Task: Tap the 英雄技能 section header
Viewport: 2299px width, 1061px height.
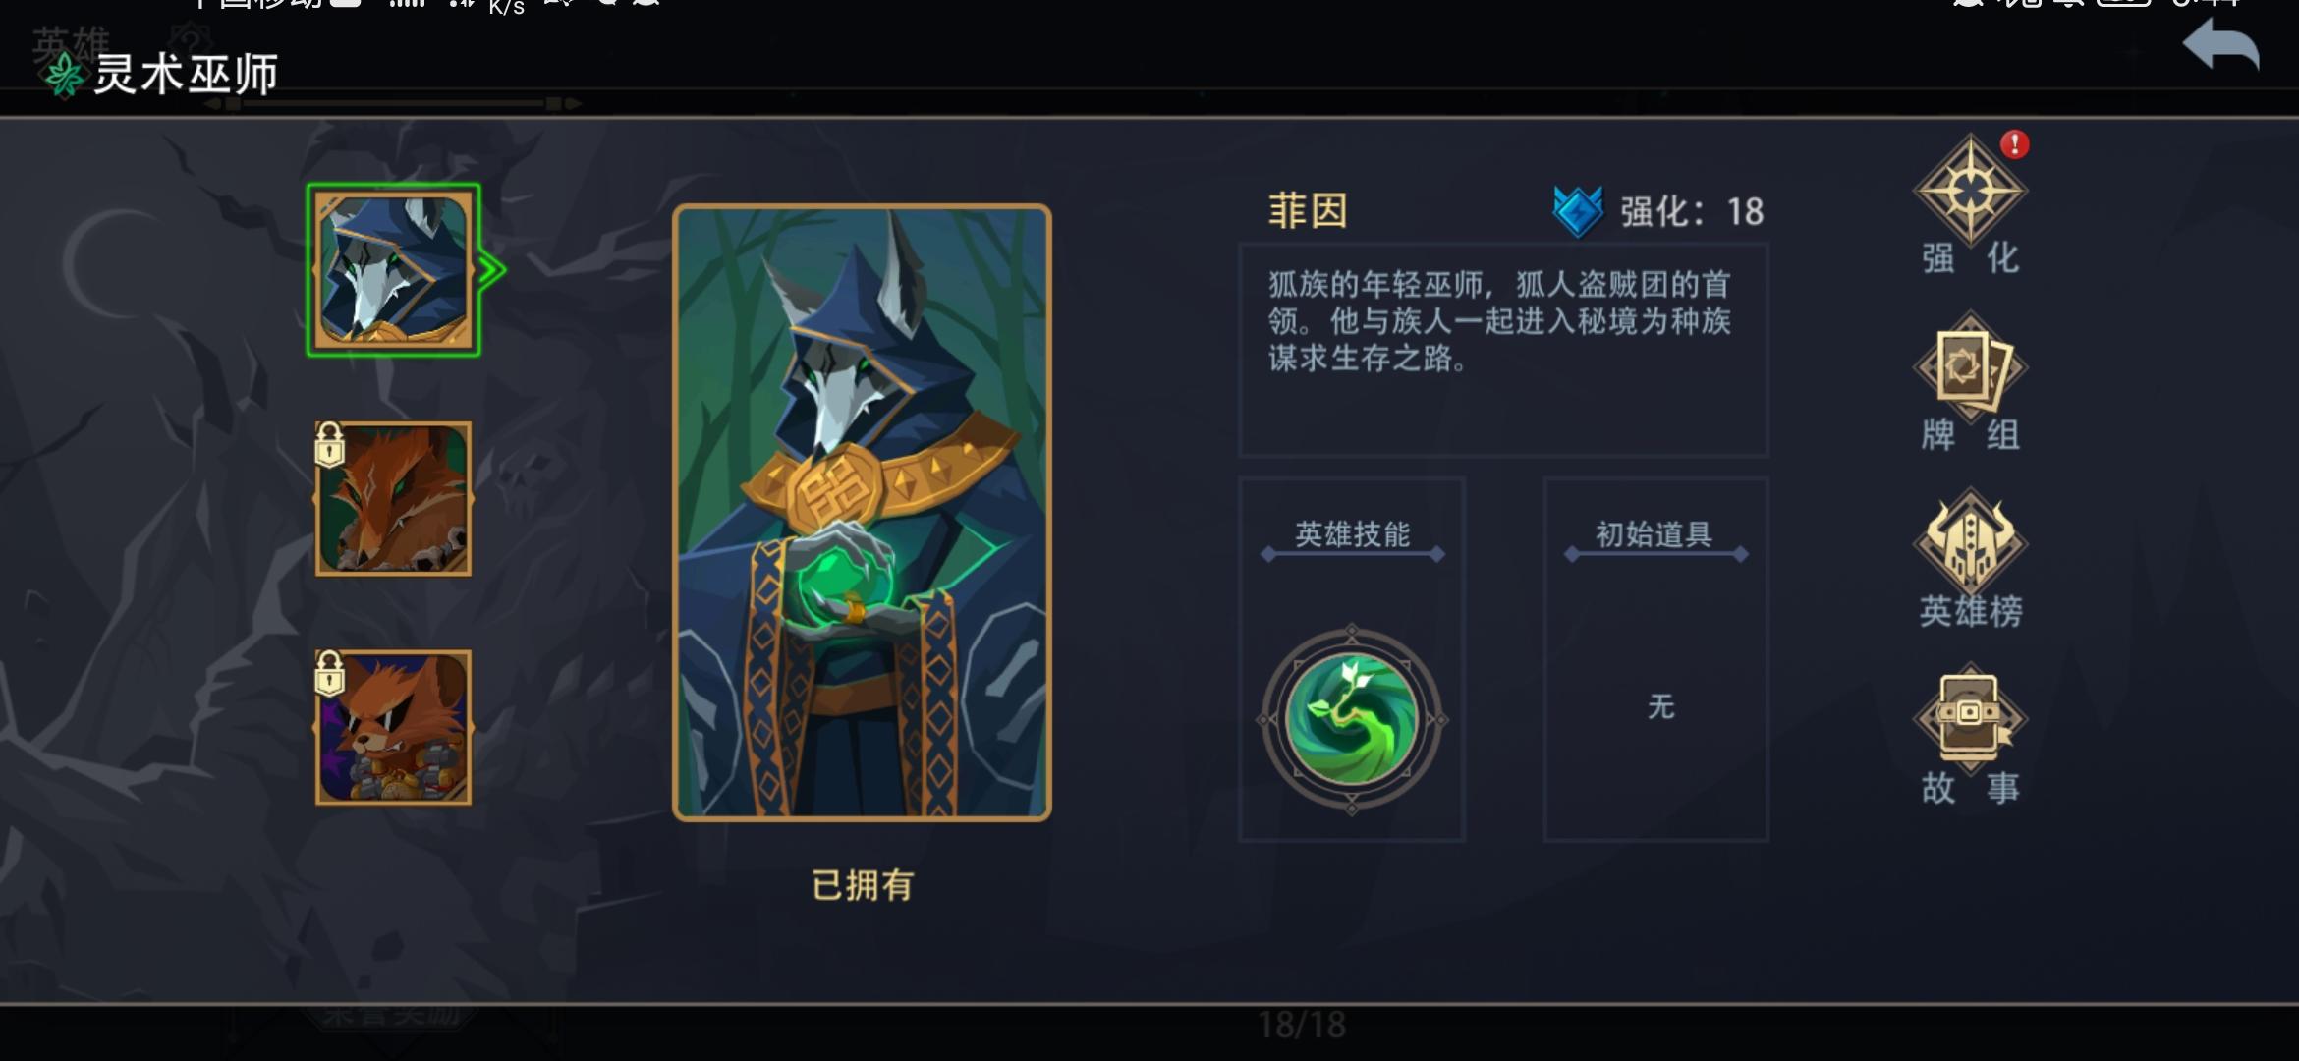Action: [1352, 534]
